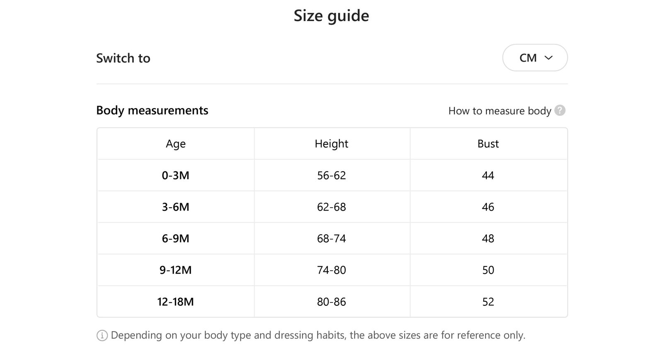This screenshot has height=348, width=663.
Task: Select the Age column header
Action: coord(176,144)
